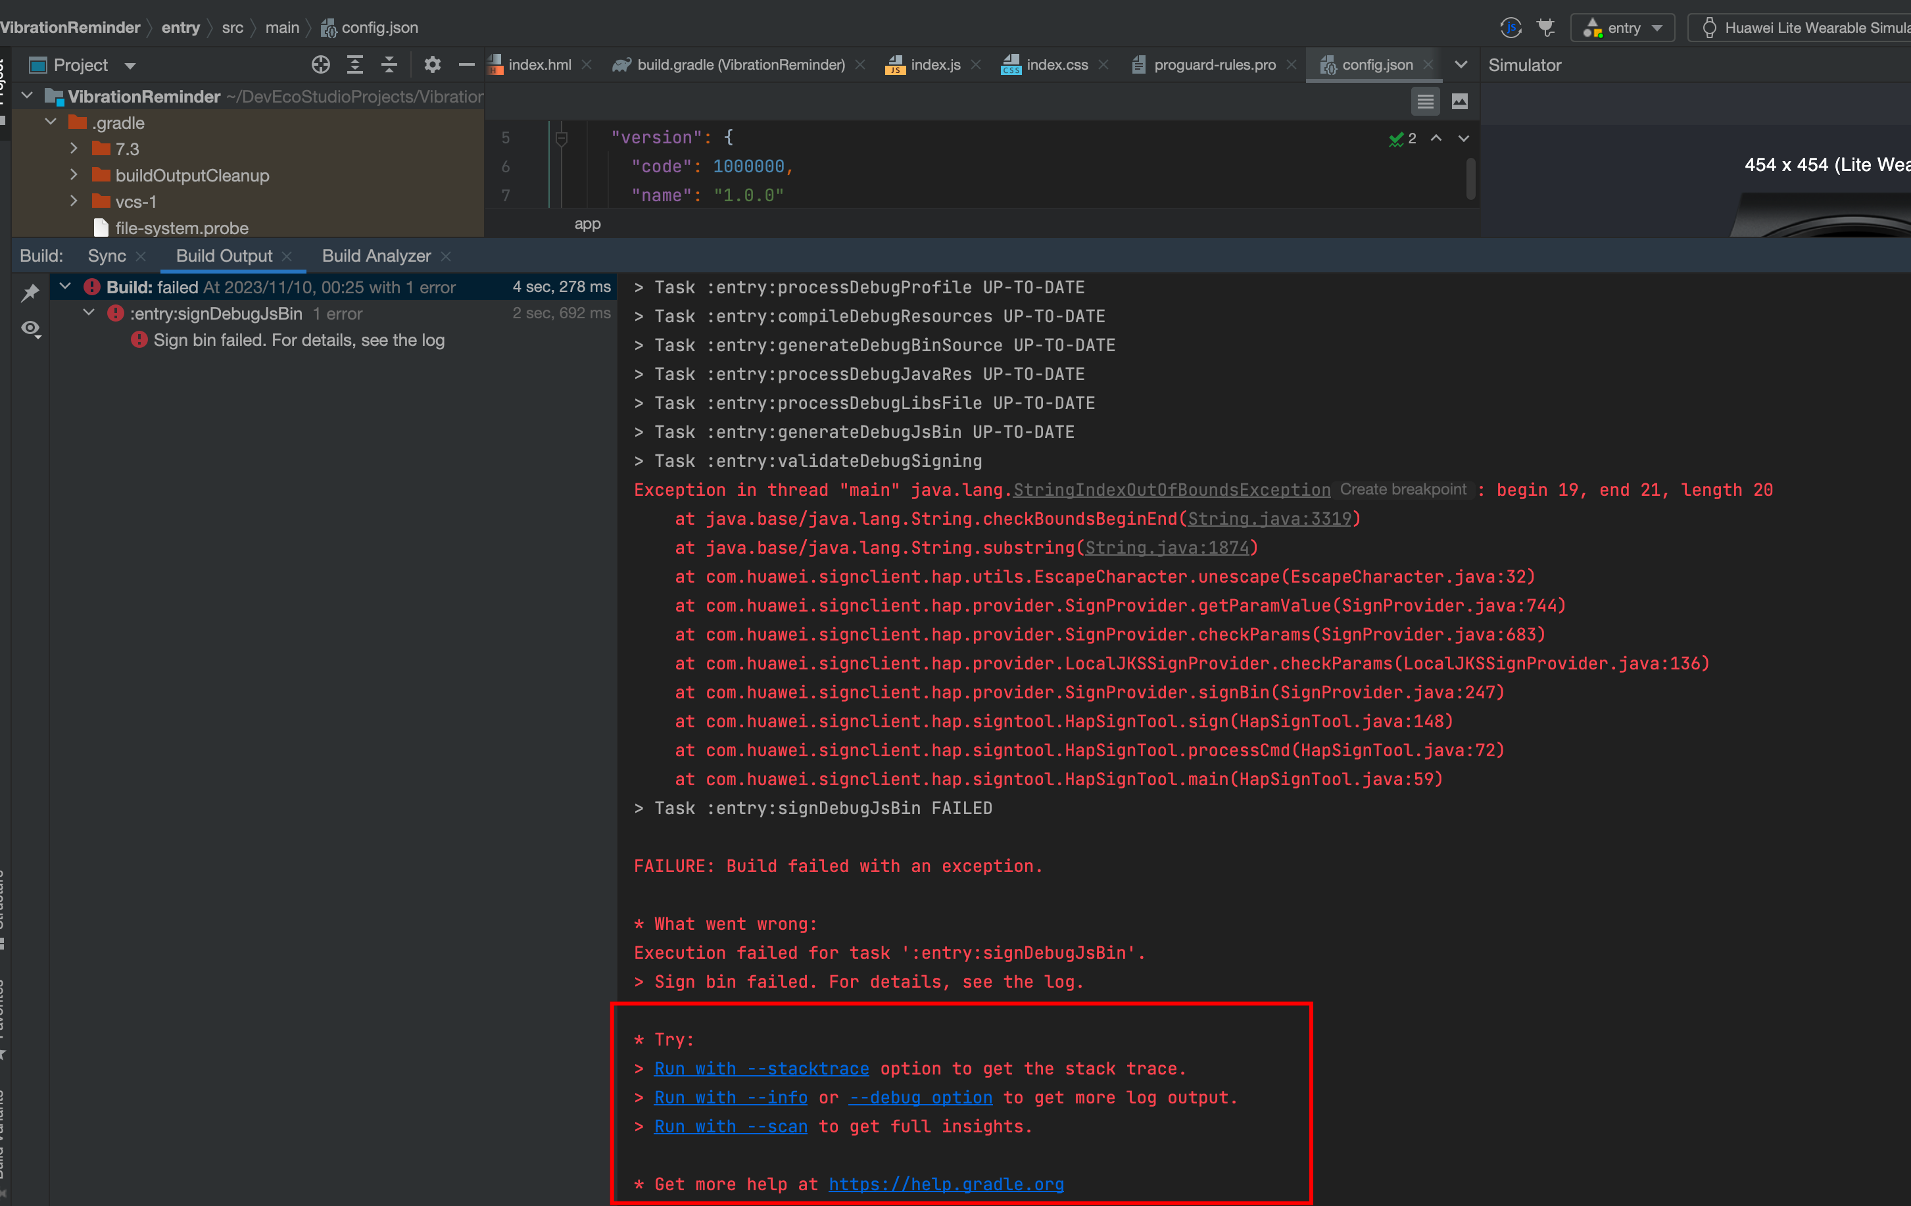Close the index.css editor tab
Image resolution: width=1911 pixels, height=1206 pixels.
point(1103,65)
